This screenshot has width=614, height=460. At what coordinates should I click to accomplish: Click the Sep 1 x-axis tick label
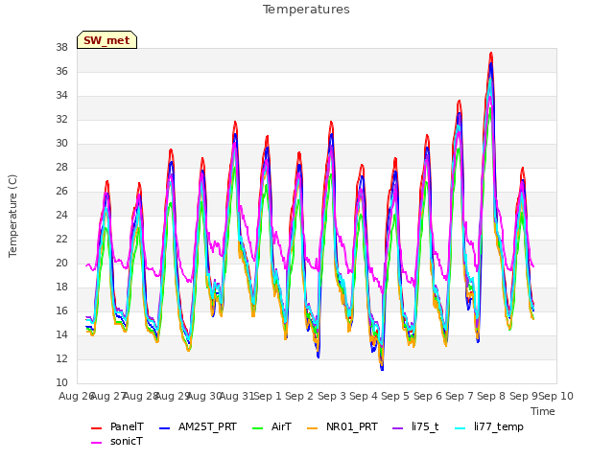(268, 396)
